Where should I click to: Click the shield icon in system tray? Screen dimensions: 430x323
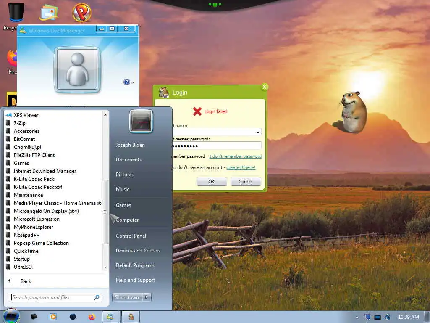click(367, 317)
